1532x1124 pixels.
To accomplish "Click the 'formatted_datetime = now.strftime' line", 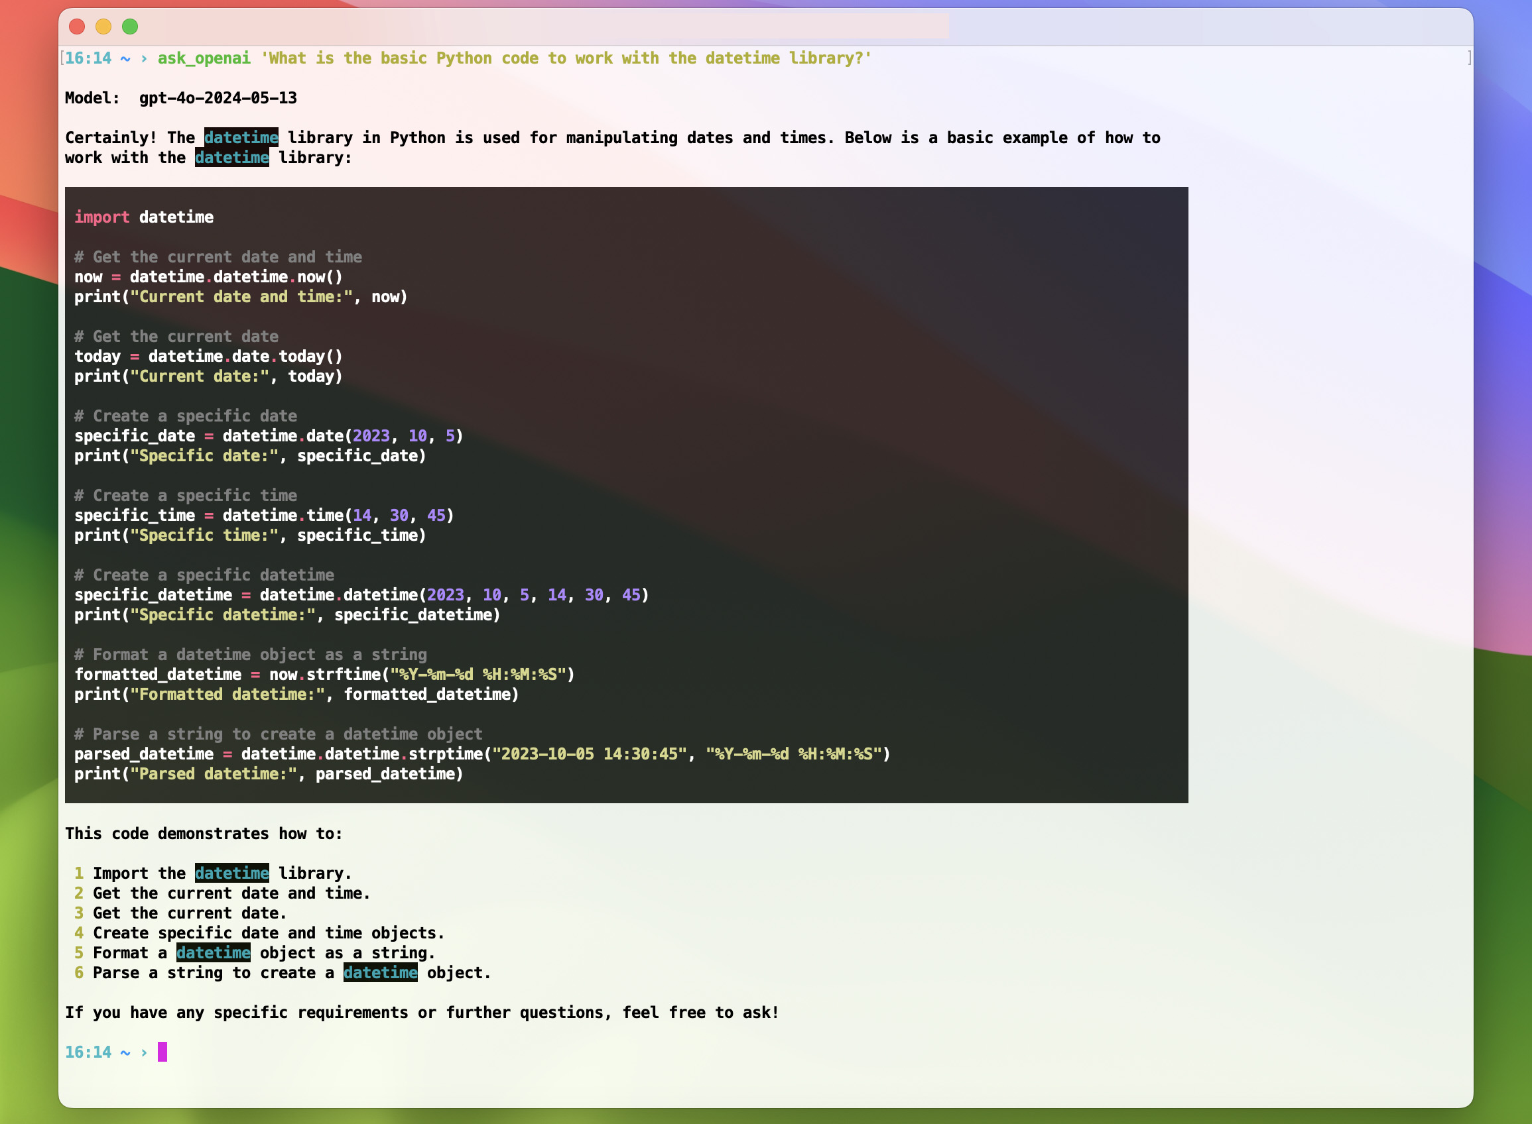I will pos(325,674).
